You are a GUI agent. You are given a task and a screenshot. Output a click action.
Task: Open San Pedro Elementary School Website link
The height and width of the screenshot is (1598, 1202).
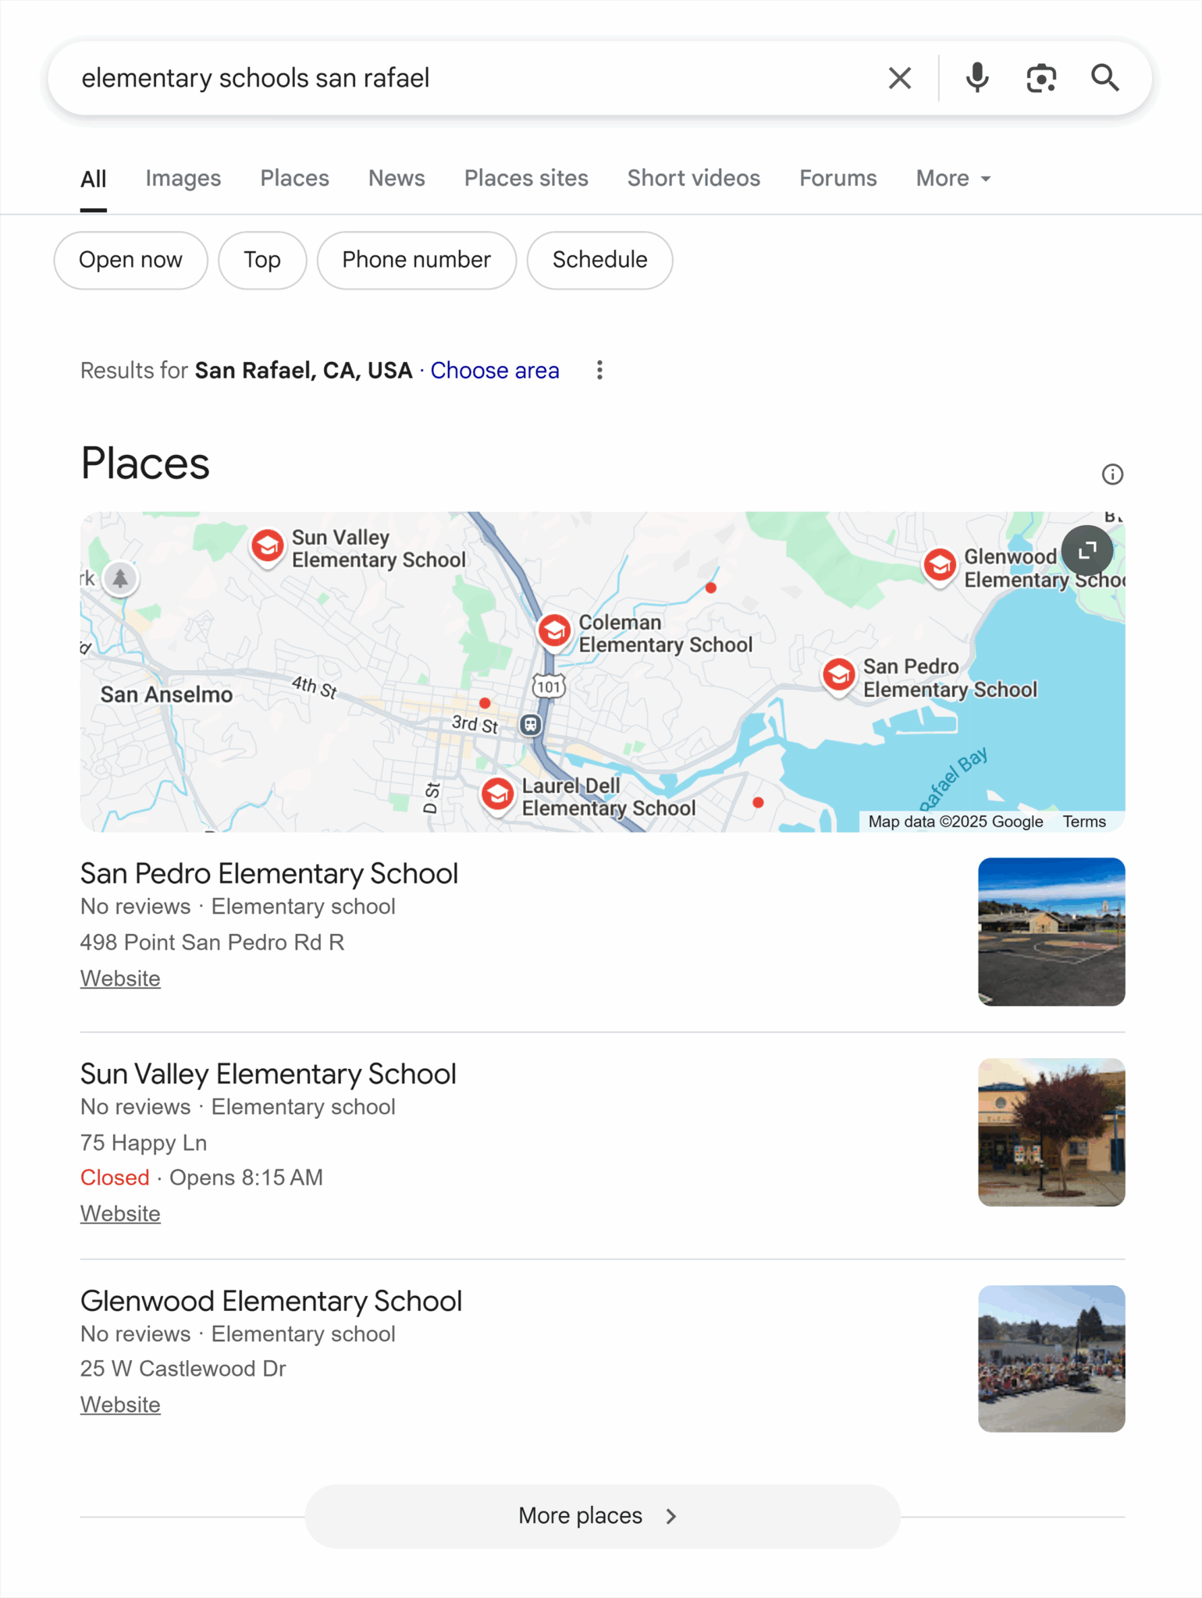coord(120,978)
